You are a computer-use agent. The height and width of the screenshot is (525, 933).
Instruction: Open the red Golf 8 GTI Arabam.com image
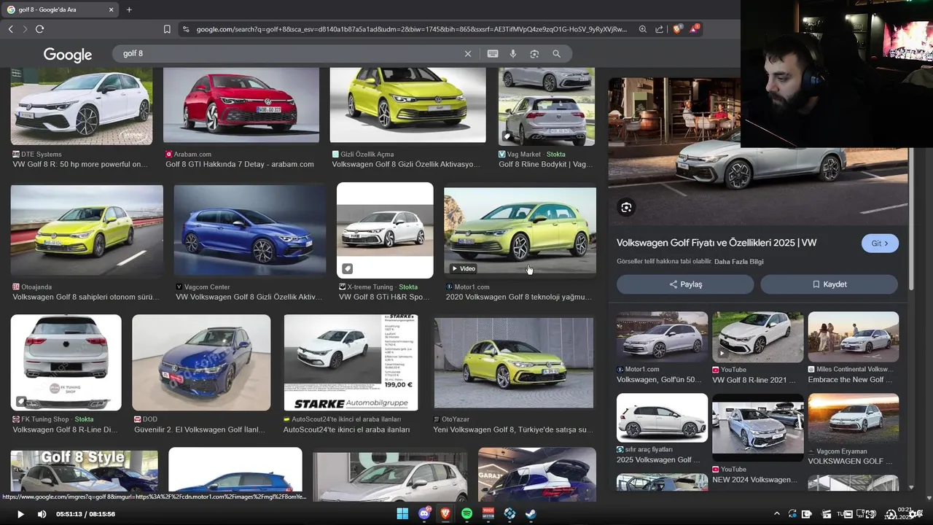[x=241, y=106]
